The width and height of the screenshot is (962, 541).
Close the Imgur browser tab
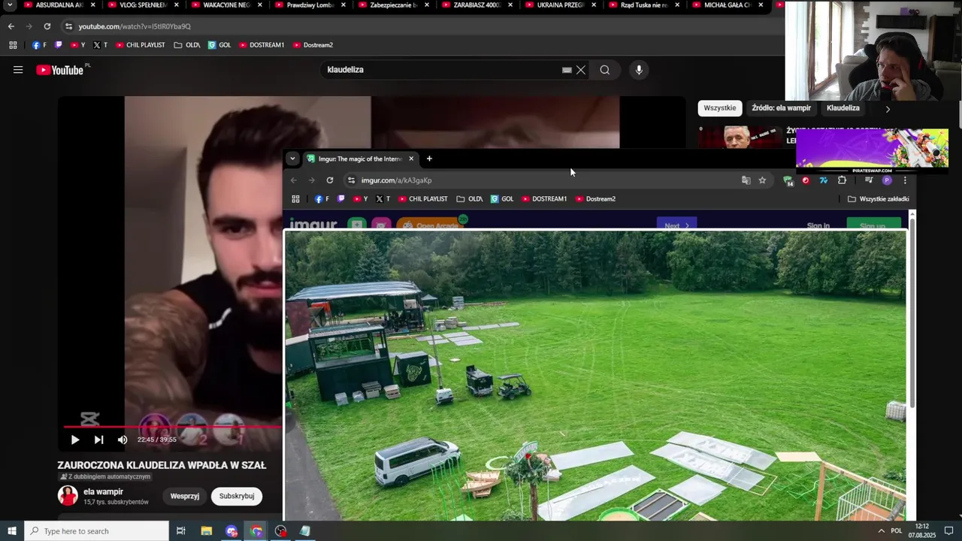pyautogui.click(x=411, y=159)
